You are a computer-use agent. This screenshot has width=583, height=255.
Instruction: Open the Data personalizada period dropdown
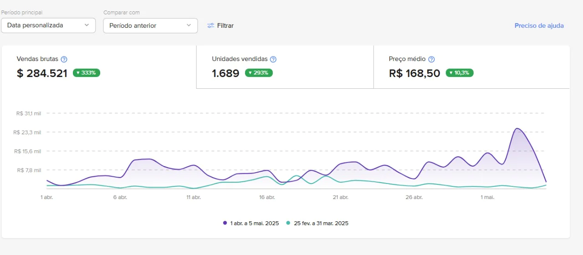coord(48,25)
